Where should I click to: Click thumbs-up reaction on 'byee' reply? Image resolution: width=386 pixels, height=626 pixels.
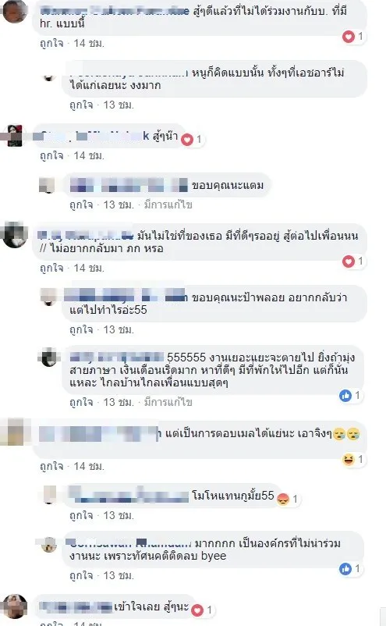pyautogui.click(x=345, y=569)
